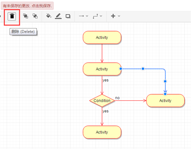The width and height of the screenshot is (191, 149).
Task: Click the 'no' edge label
Action: click(117, 98)
